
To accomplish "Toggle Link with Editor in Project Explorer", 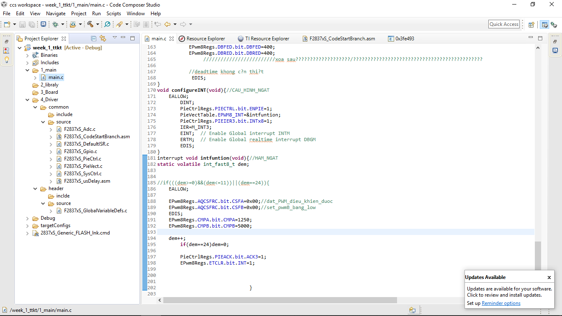I will (103, 38).
